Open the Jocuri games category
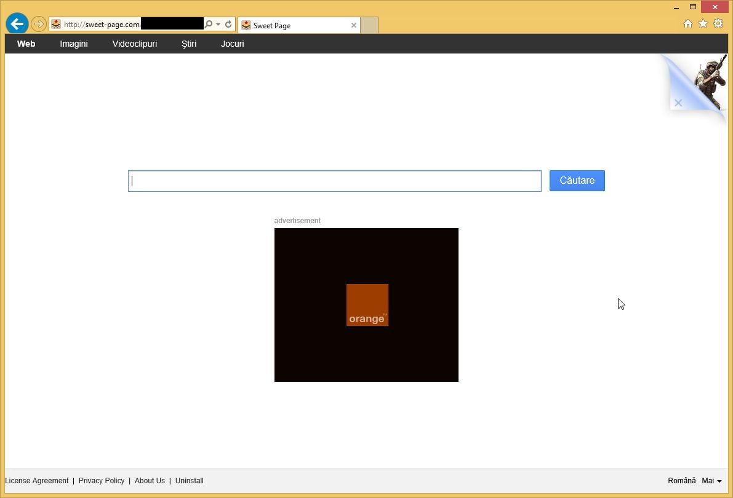 pos(233,44)
